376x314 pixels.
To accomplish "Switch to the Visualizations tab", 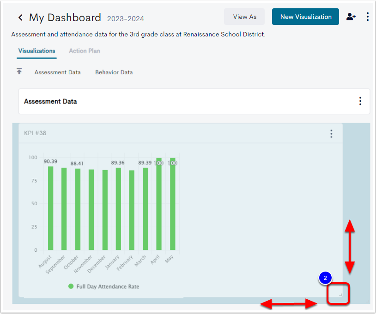I will [36, 51].
